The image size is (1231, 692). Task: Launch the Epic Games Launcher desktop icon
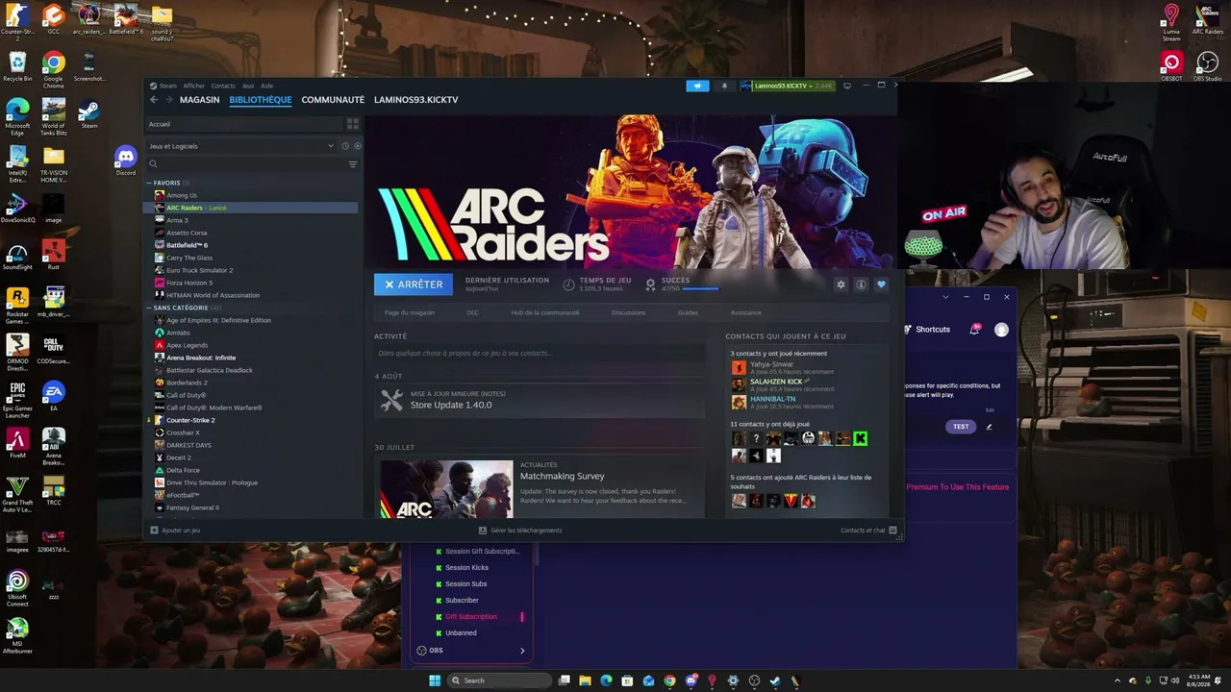pos(17,399)
